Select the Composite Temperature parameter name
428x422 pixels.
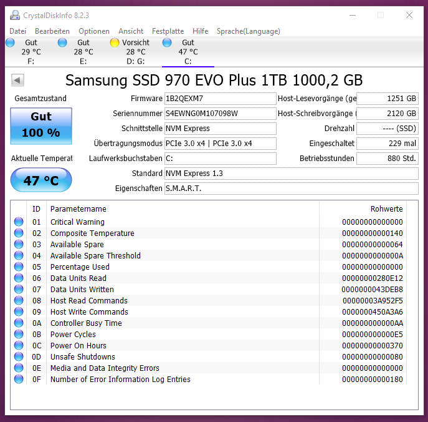pos(92,233)
